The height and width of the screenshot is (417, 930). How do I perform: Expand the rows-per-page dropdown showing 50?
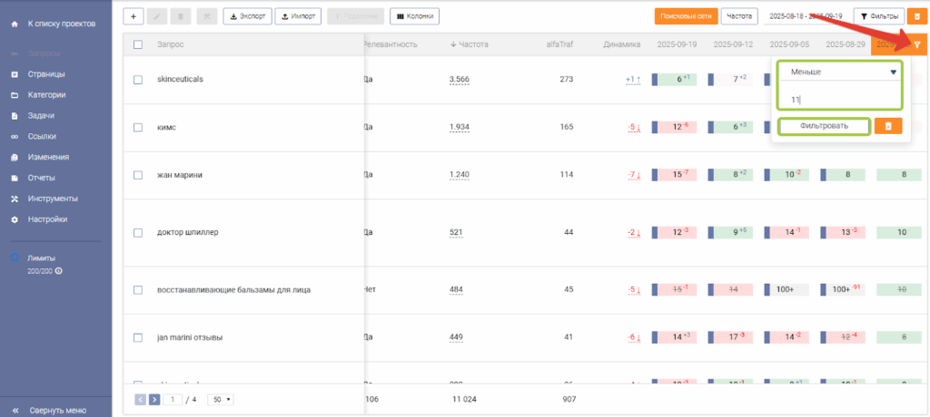click(x=220, y=399)
